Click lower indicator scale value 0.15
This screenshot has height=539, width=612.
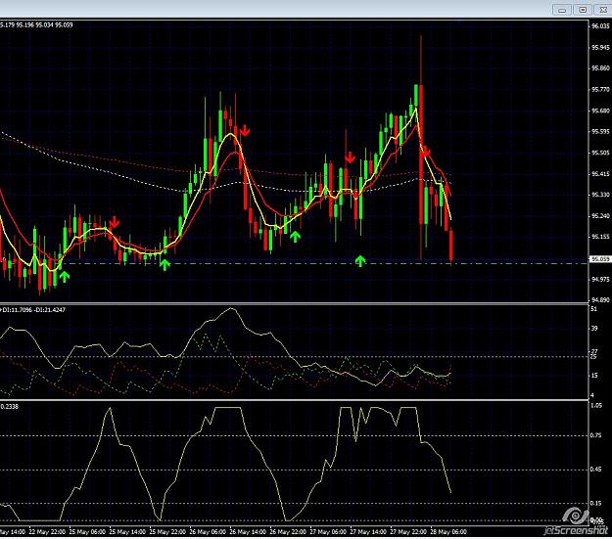click(x=596, y=503)
